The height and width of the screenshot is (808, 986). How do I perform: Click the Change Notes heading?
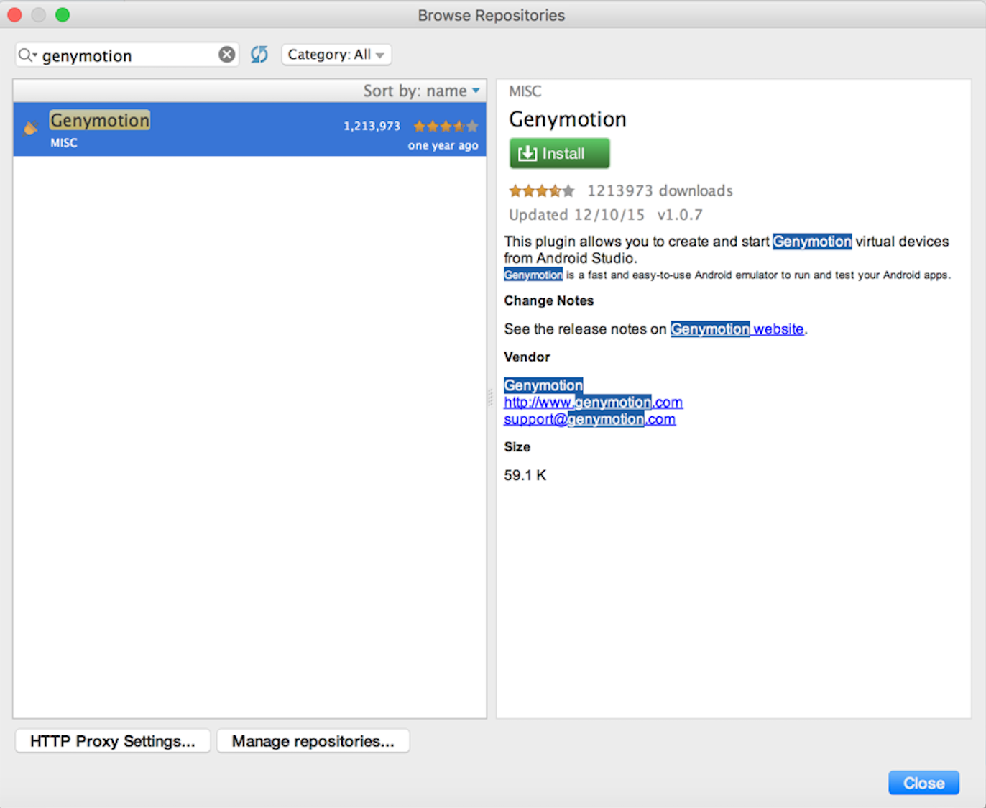pyautogui.click(x=549, y=300)
